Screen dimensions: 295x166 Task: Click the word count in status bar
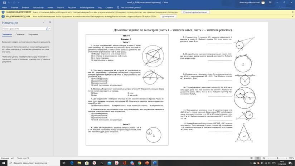coord(23,158)
